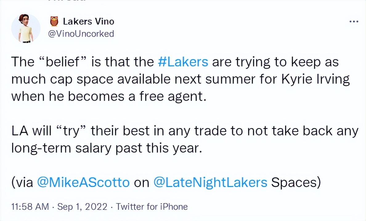Image resolution: width=366 pixels, height=221 pixels.
Task: Click the Lakers Vino display name
Action: (88, 21)
